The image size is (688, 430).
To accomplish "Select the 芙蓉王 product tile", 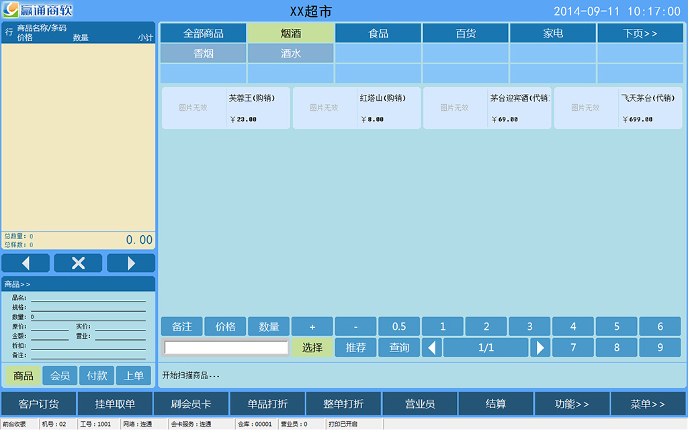I will [x=226, y=107].
